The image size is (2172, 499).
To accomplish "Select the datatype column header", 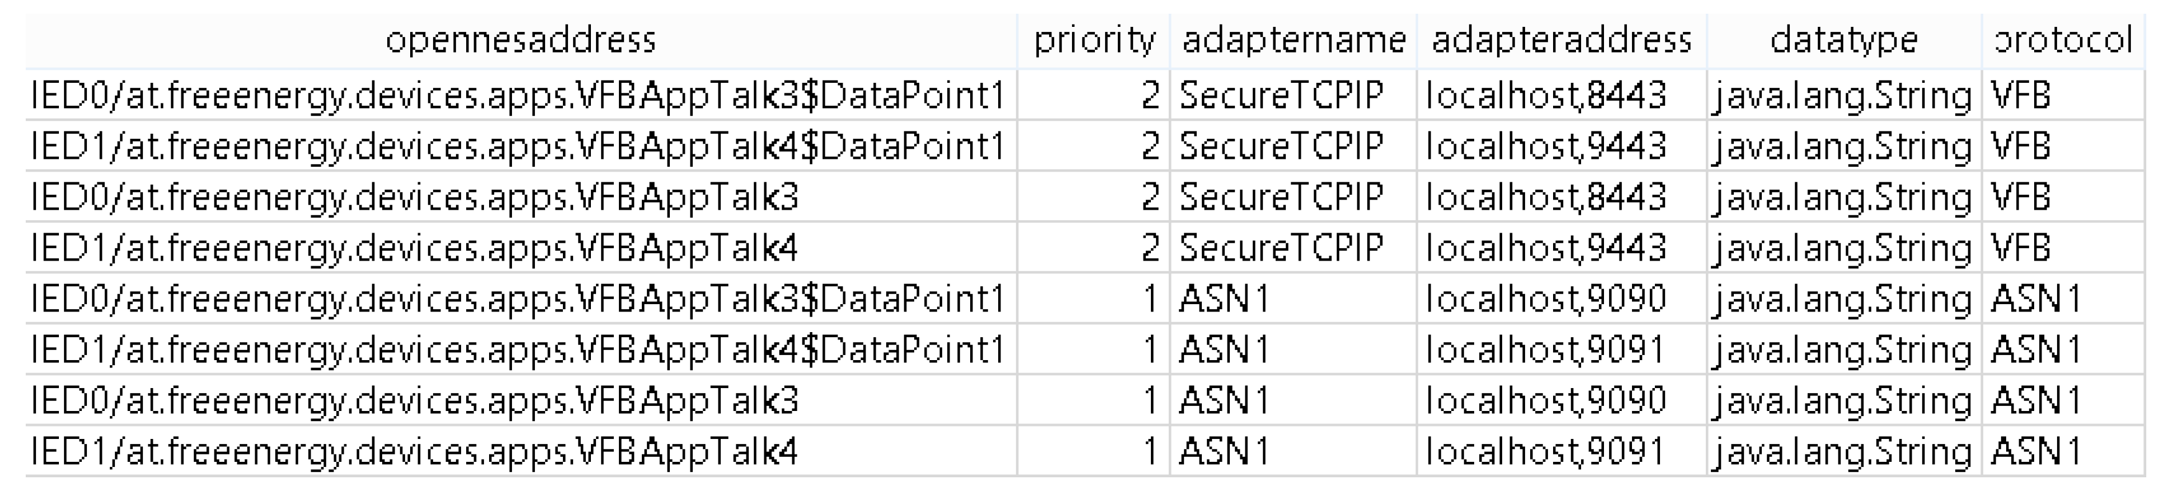I will coord(1844,41).
